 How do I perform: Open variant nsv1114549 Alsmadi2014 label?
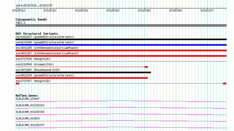[x=35, y=64]
